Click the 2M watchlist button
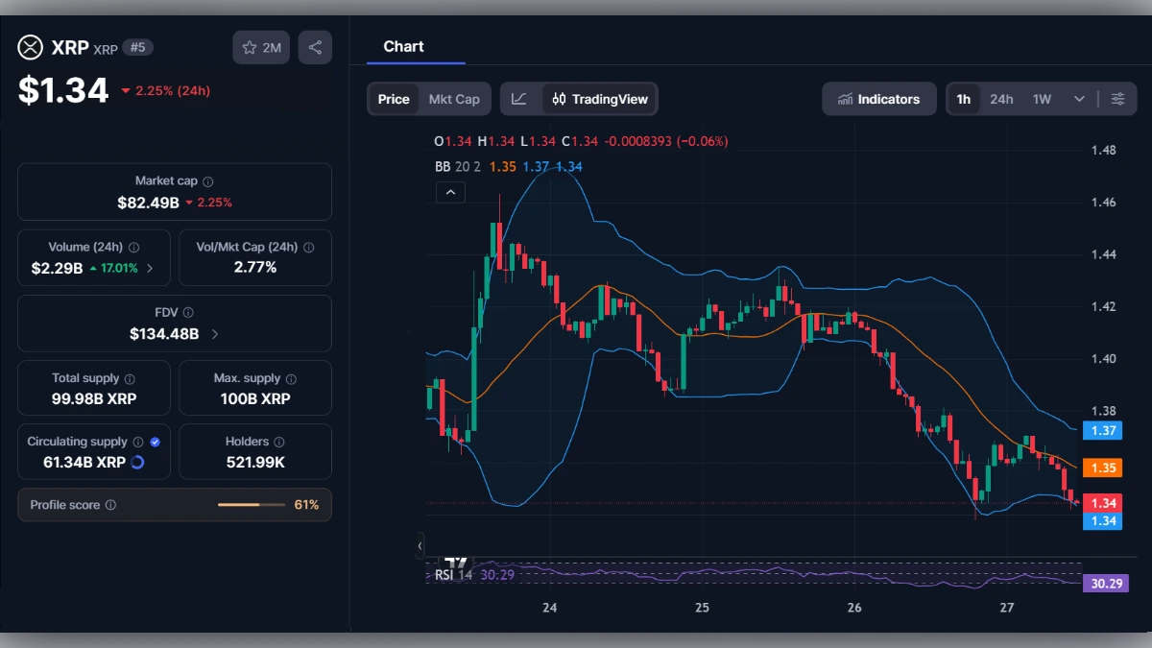1152x648 pixels. (x=260, y=46)
